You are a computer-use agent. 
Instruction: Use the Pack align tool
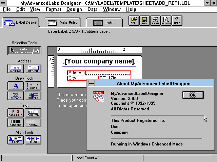coord(16,140)
